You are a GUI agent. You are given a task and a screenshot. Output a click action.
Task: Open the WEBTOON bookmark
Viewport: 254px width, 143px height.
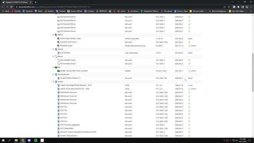(x=102, y=11)
